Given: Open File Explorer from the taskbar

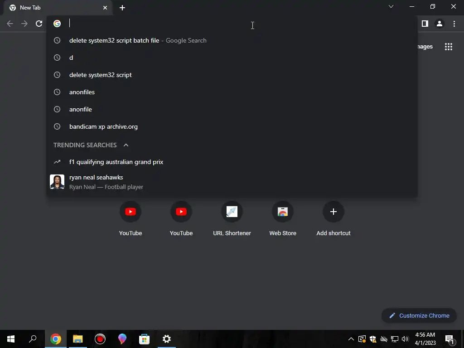Looking at the screenshot, I should 77,339.
